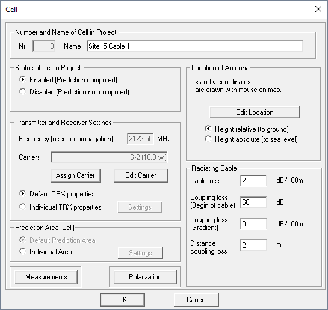Cancel the Cell dialog
The image size is (328, 310).
196,300
